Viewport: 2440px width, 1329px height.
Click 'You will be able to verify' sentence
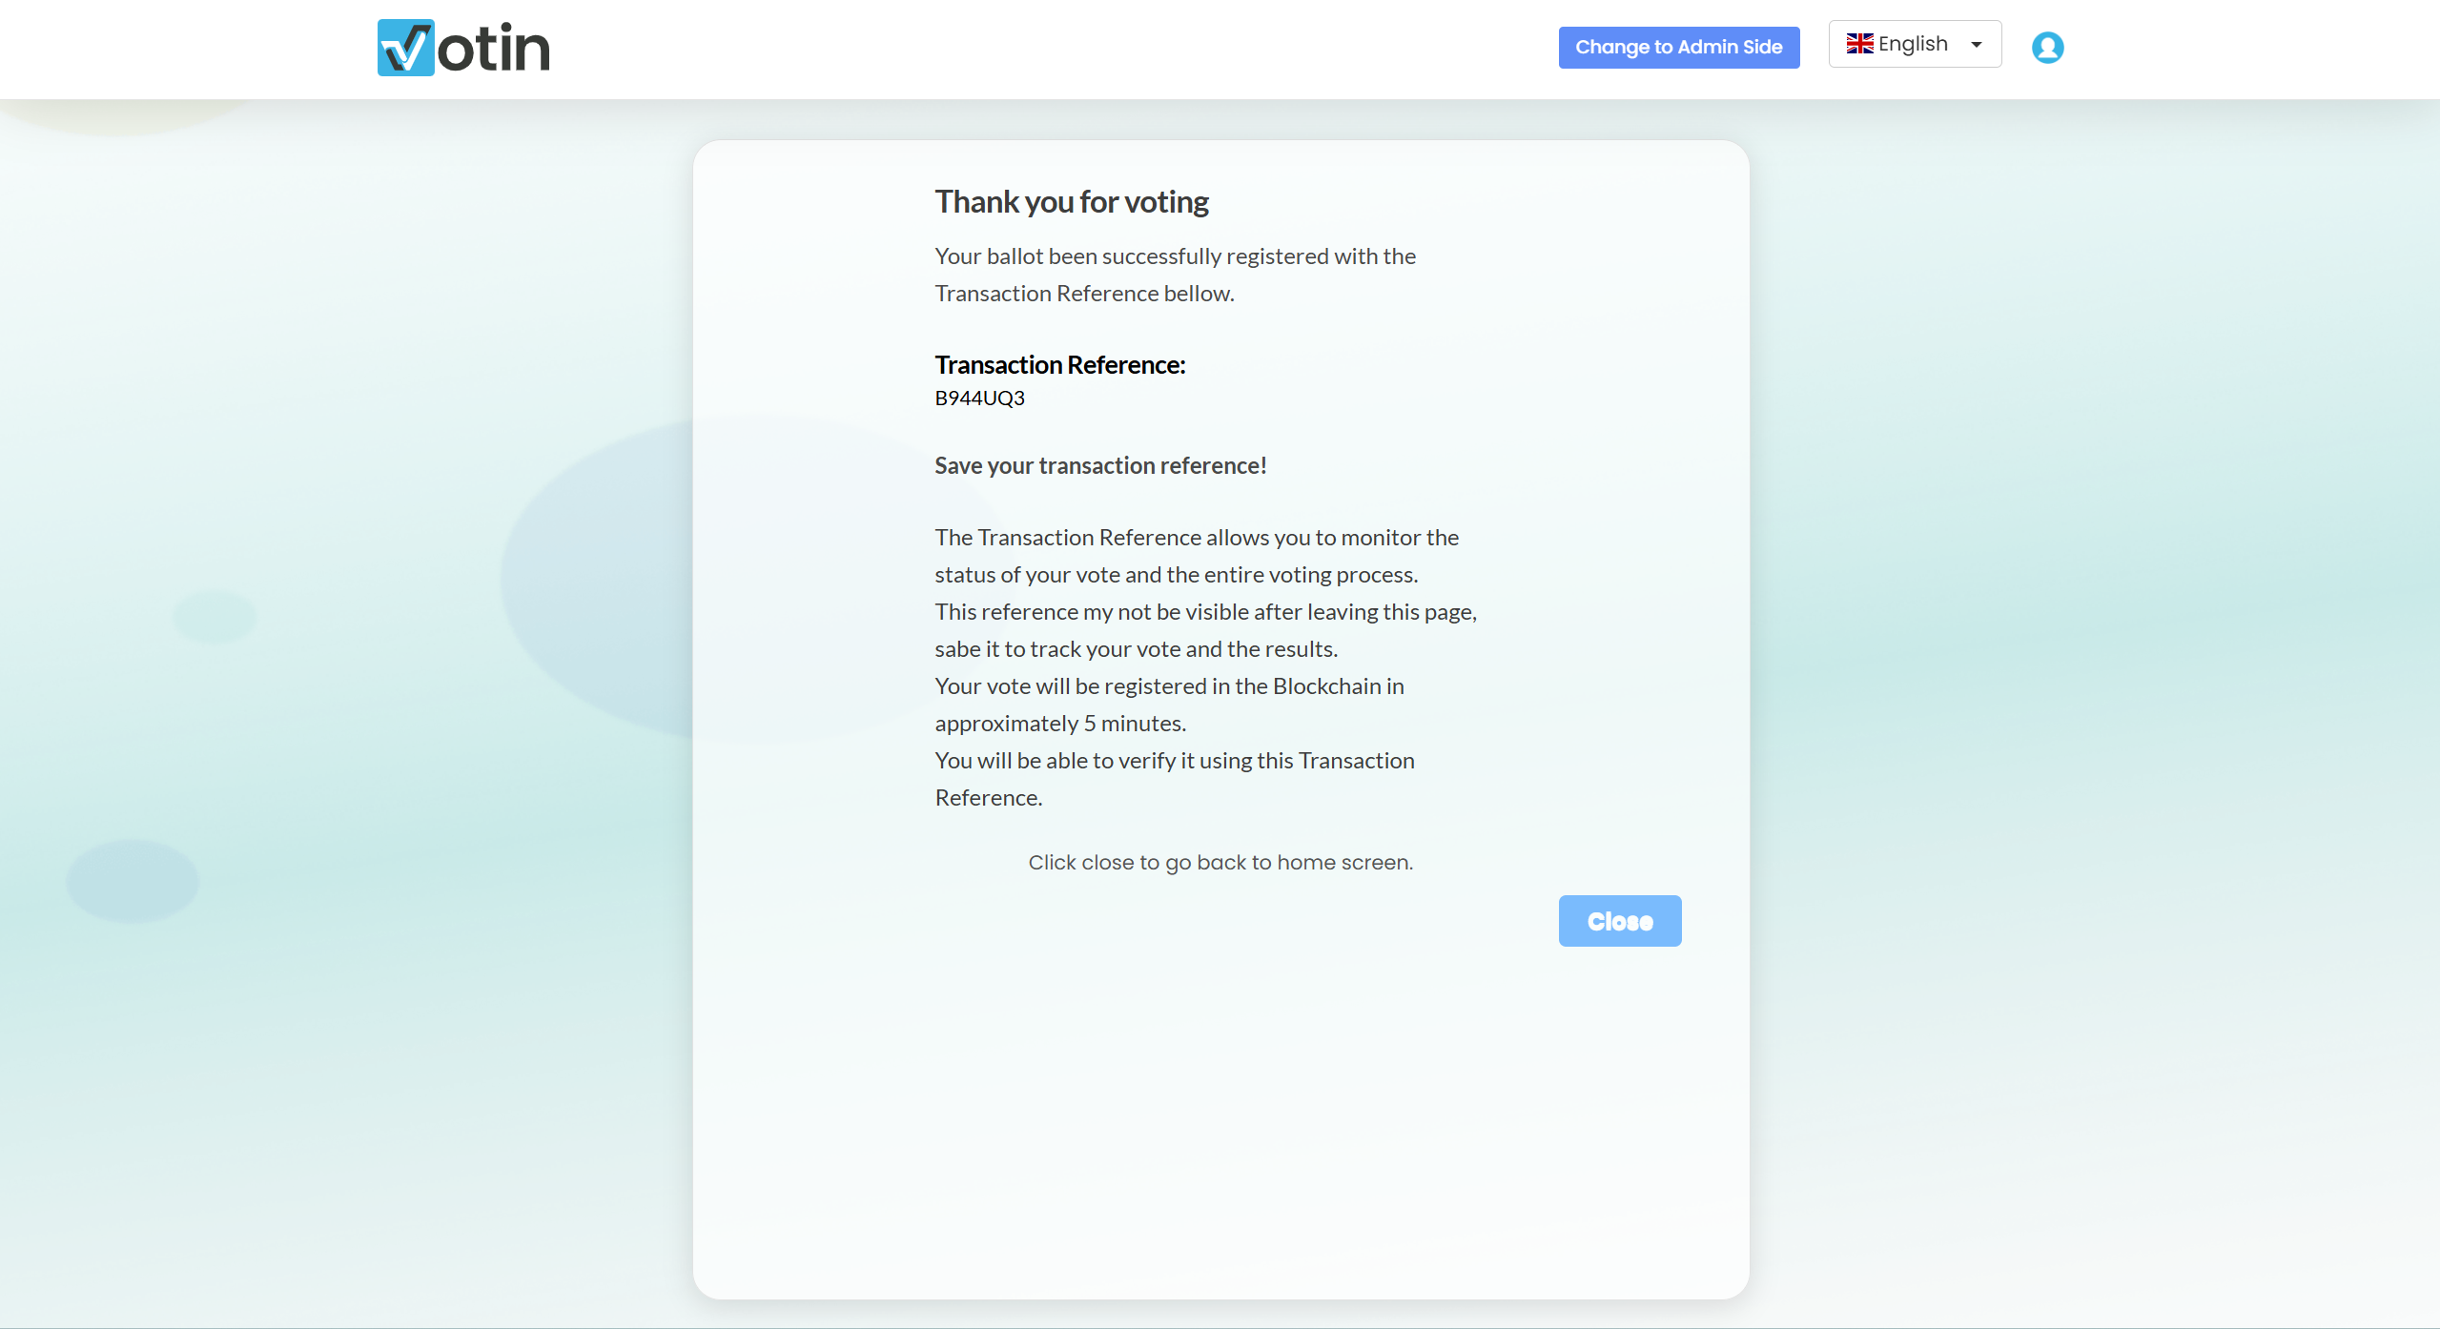tap(1174, 761)
